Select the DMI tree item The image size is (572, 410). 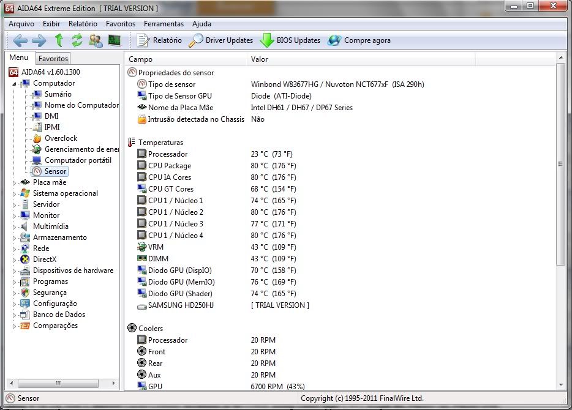pos(51,116)
